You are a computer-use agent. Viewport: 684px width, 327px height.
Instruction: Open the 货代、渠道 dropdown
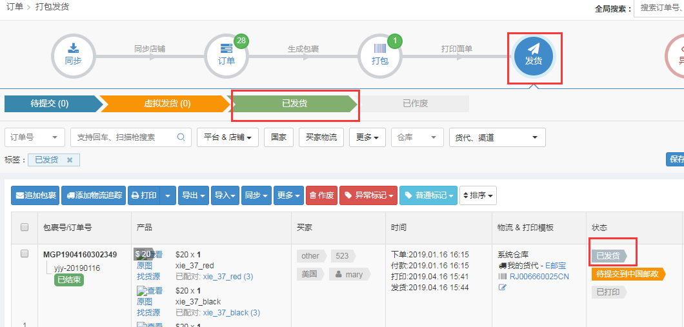pyautogui.click(x=497, y=137)
